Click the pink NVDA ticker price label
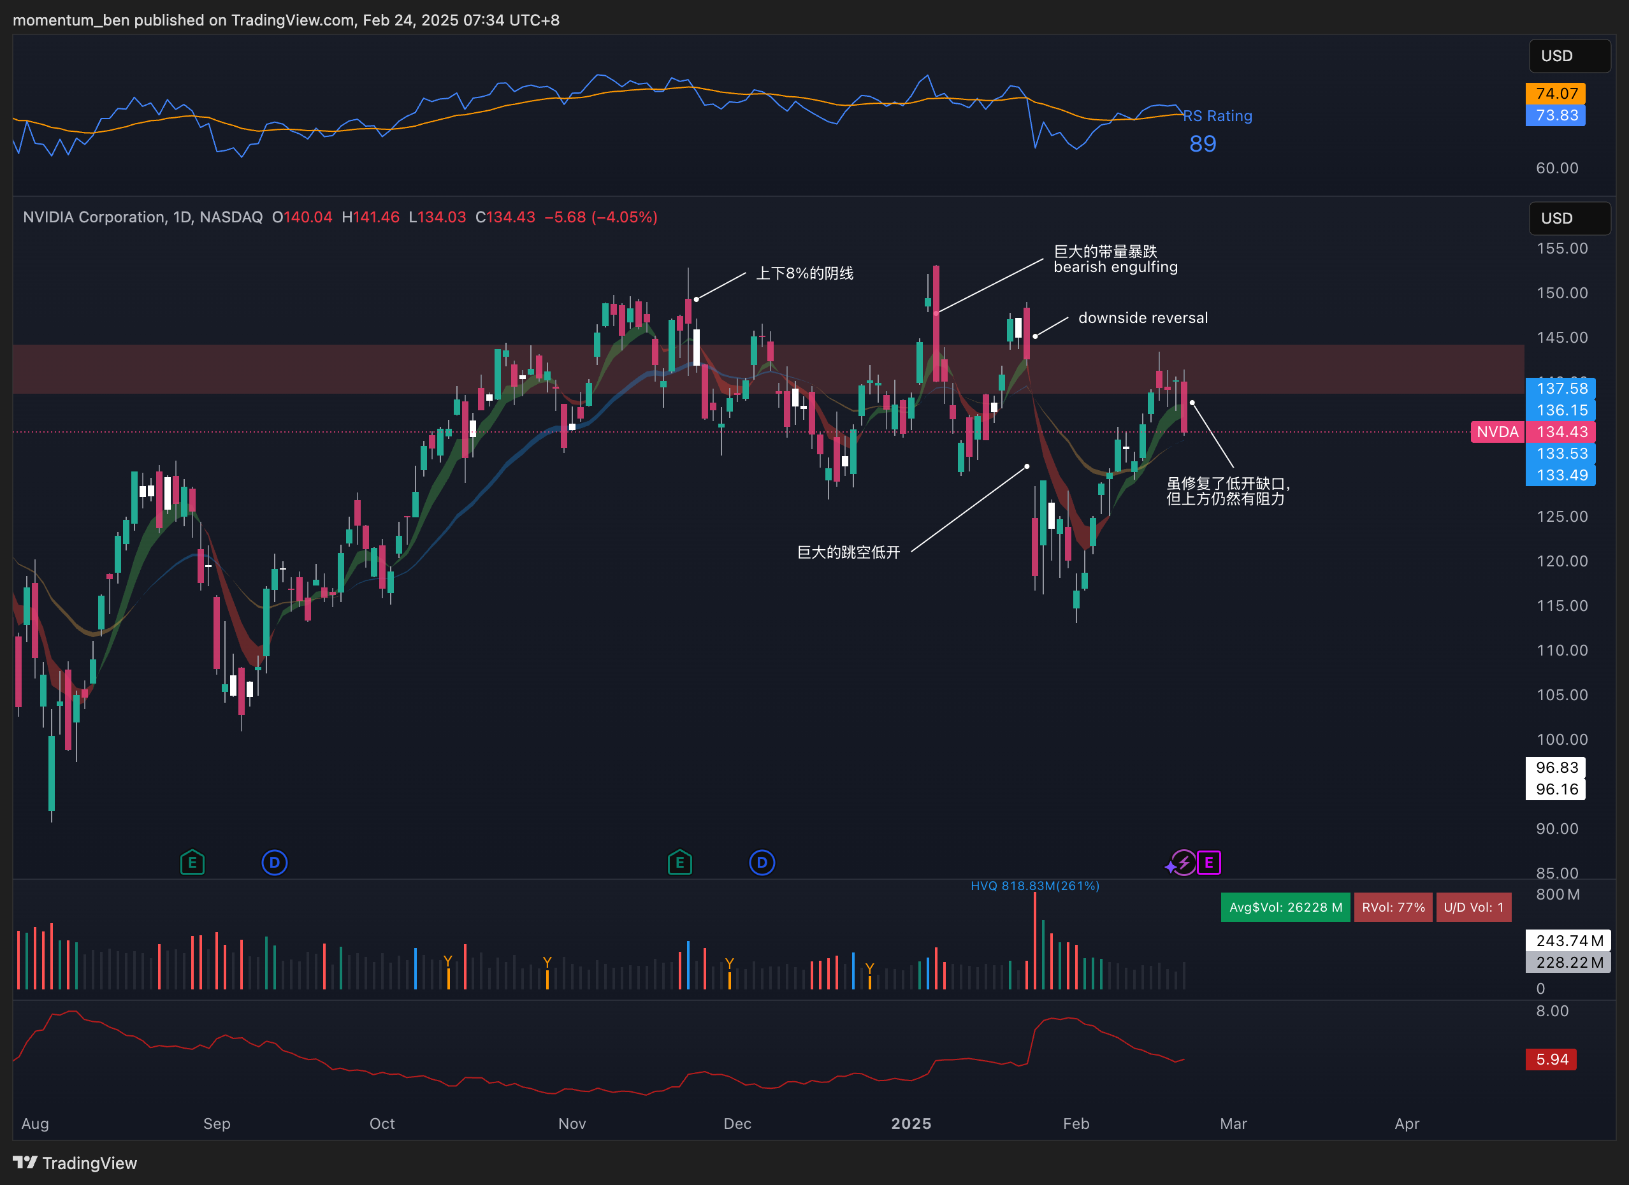Screen dimensions: 1629x1185 [1498, 431]
